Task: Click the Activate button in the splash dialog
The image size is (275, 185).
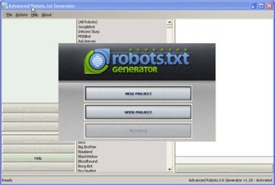Action: [x=138, y=131]
